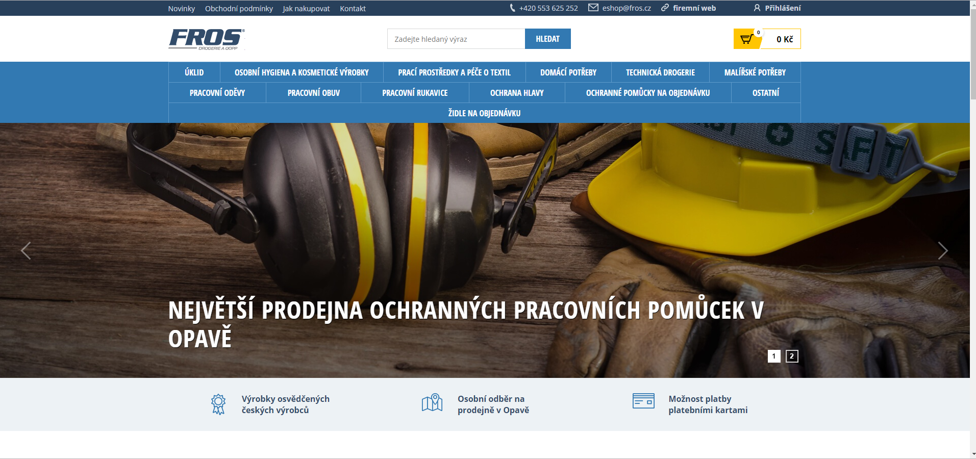Click the right carousel arrow
The width and height of the screenshot is (976, 459).
click(x=944, y=250)
